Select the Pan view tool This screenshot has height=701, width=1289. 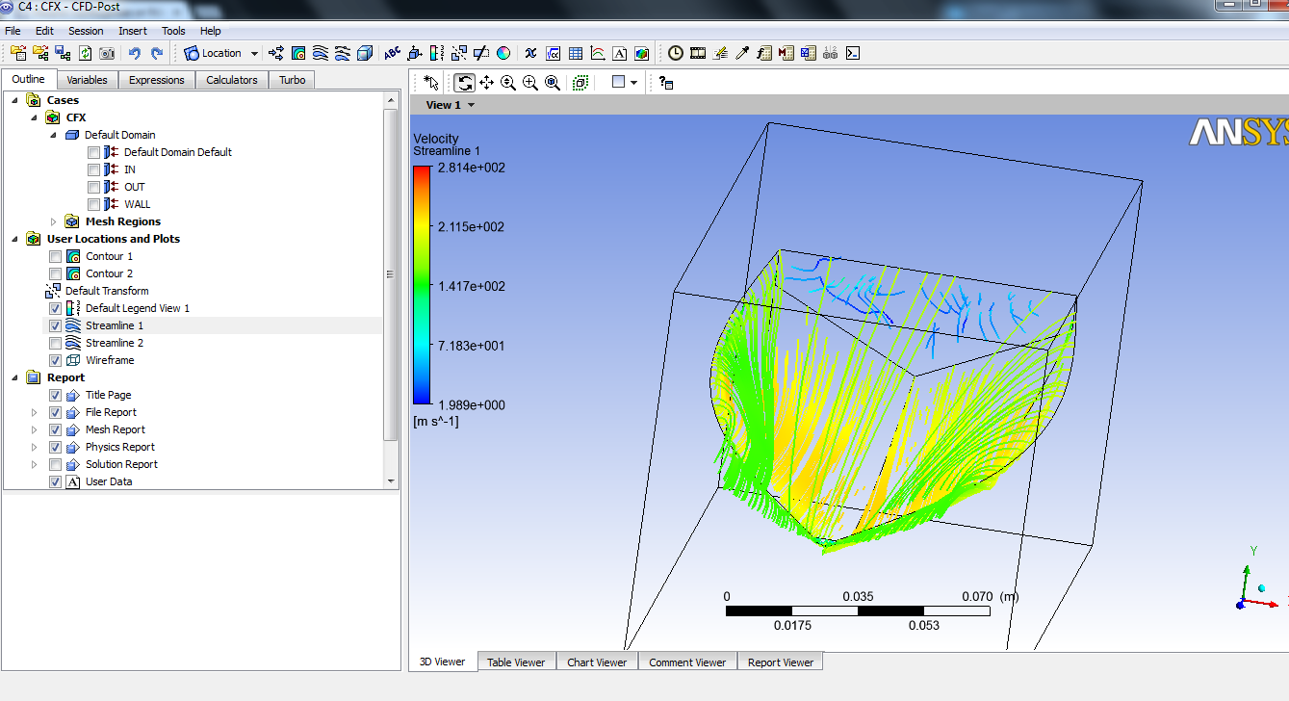[487, 83]
